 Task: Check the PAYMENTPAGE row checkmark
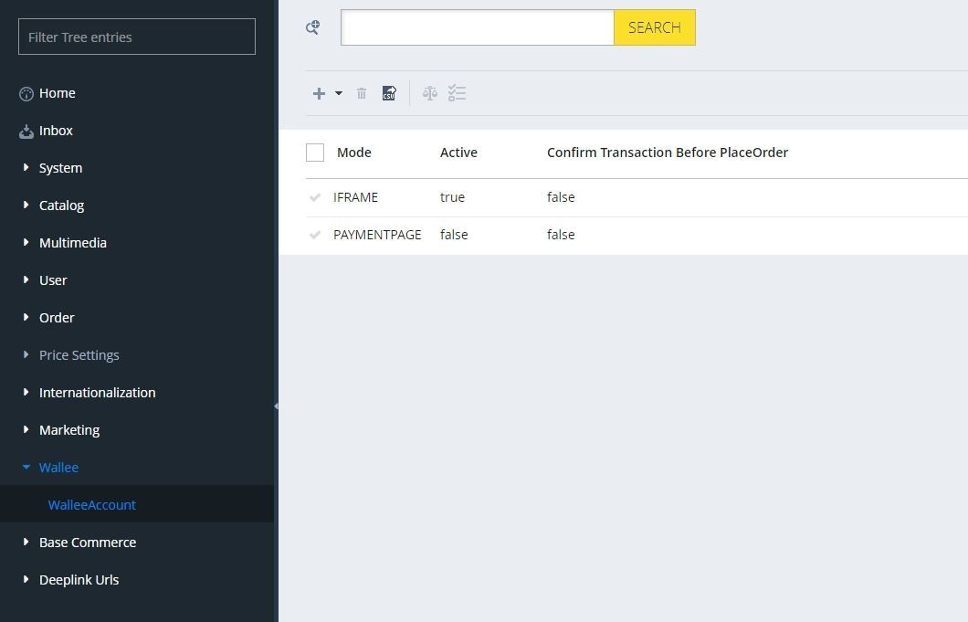pyautogui.click(x=314, y=235)
